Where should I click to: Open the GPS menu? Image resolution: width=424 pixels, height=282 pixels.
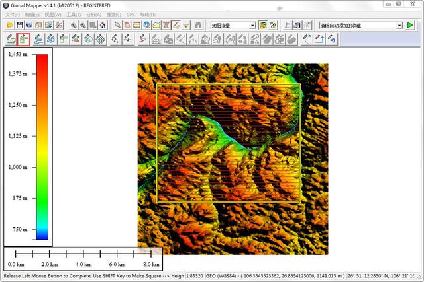[131, 15]
